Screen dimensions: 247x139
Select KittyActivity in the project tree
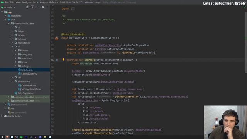25,70
